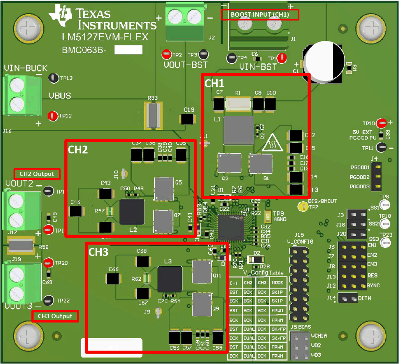Click the L3 inductor
Image resolution: width=399 pixels, height=364 pixels.
pyautogui.click(x=170, y=279)
